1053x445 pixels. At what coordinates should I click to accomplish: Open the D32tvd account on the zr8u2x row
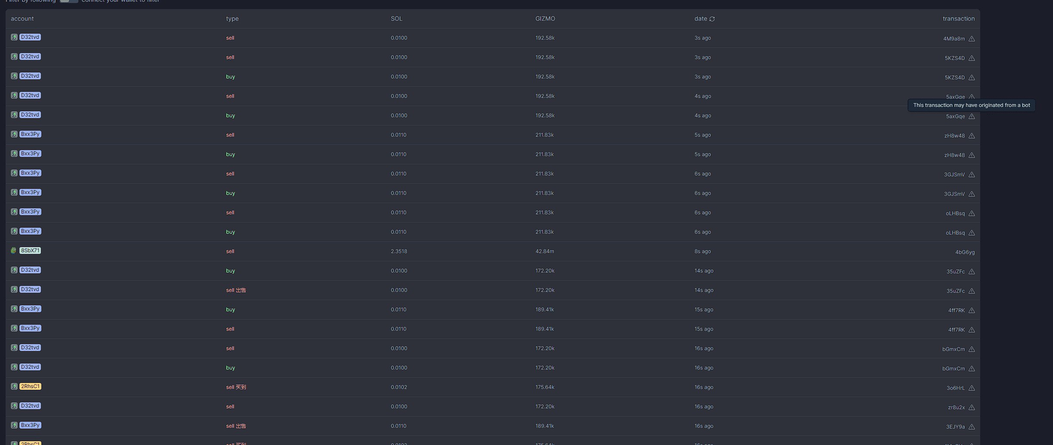(30, 406)
